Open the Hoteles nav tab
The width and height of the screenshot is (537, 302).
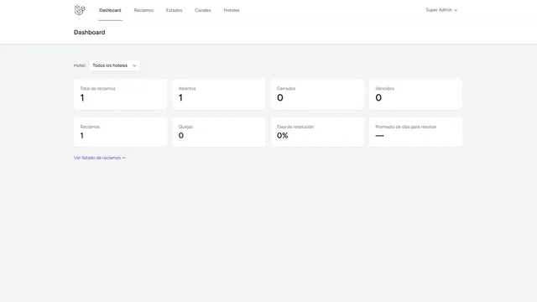point(232,10)
